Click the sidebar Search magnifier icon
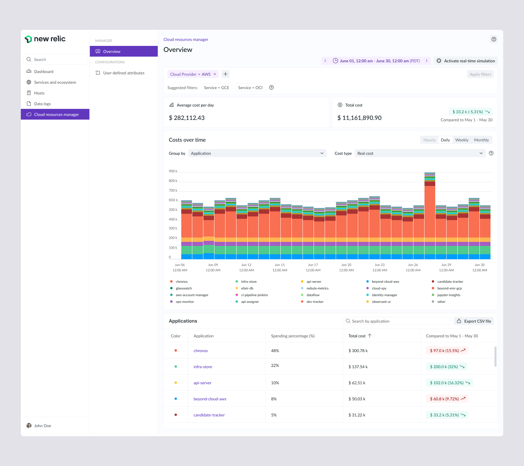Screen dimensions: 524x466 (x=29, y=59)
